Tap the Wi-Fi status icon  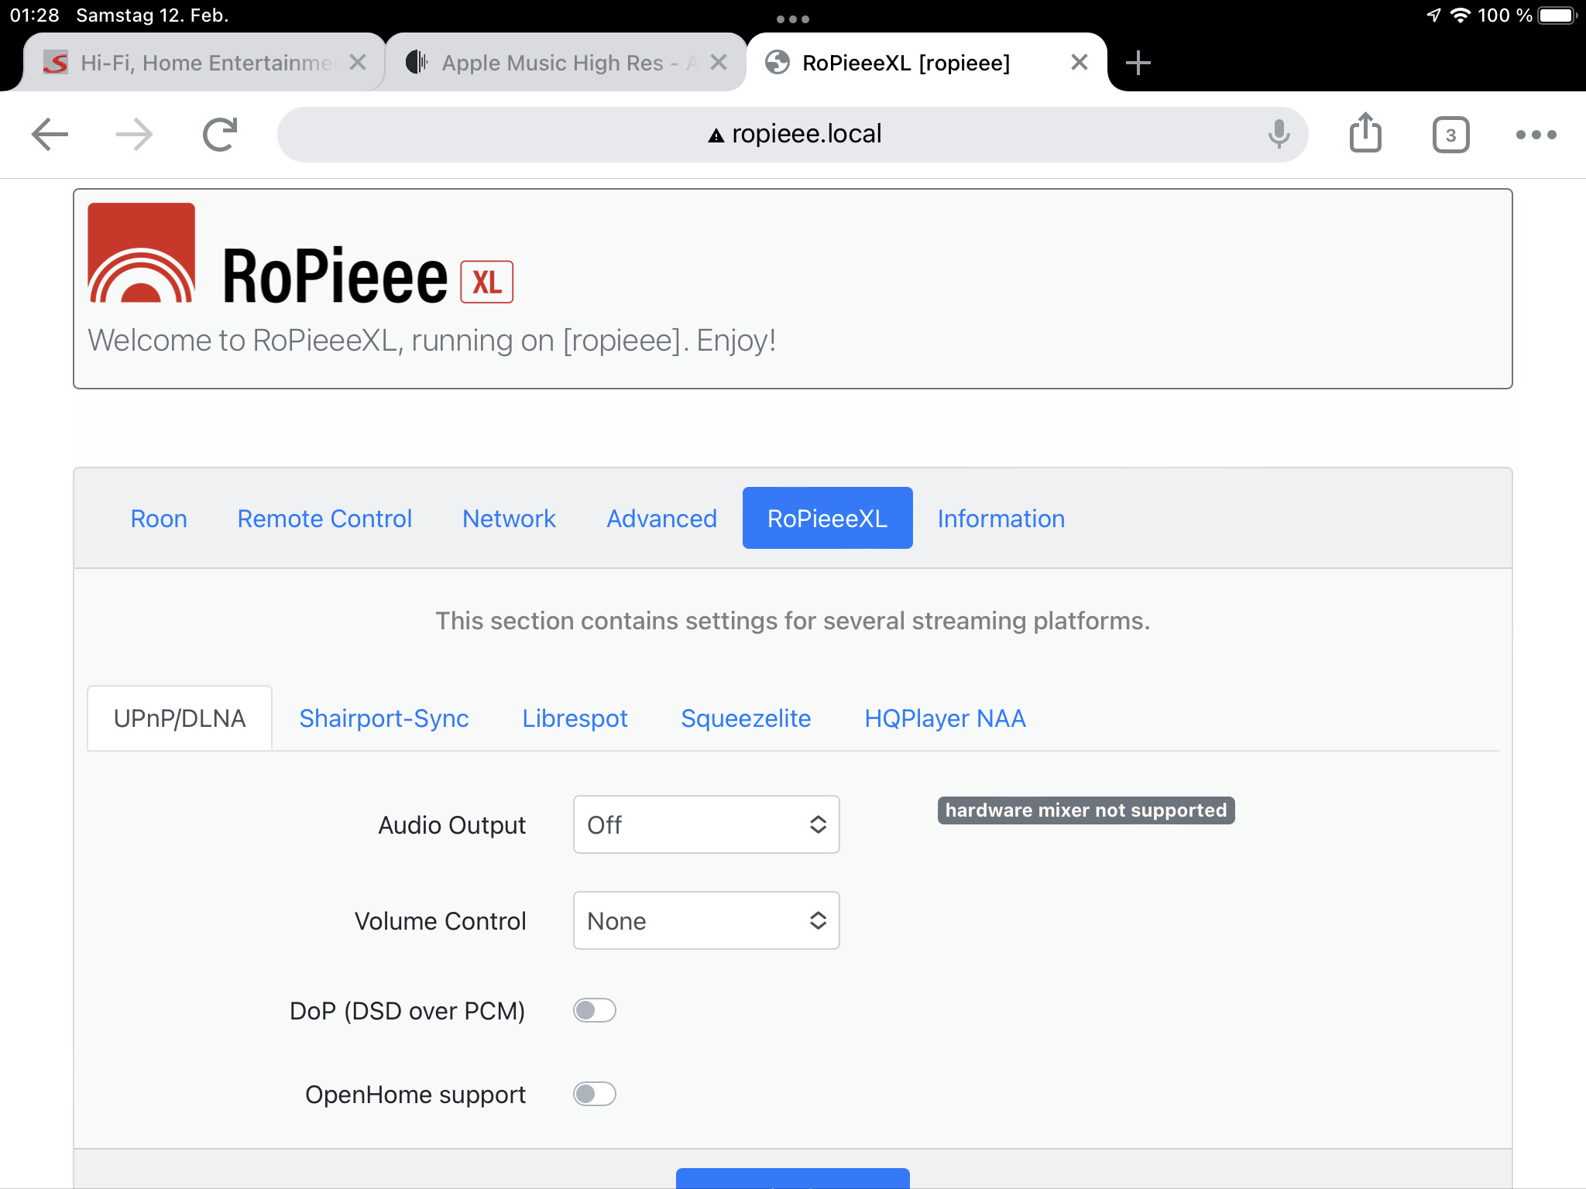click(1460, 15)
